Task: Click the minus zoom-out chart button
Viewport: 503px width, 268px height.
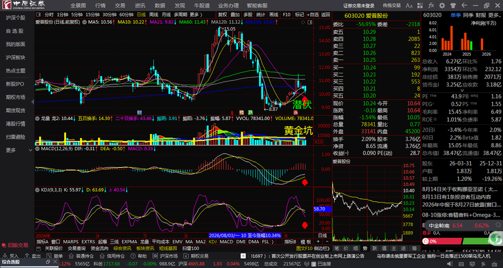Action: pyautogui.click(x=327, y=241)
